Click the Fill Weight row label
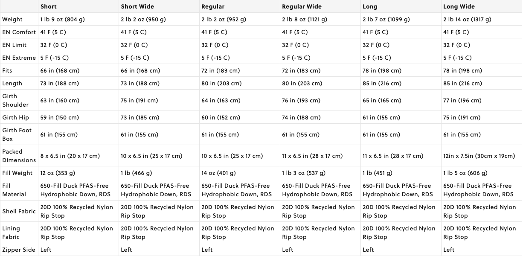Screen dimensions: 523x256 tap(17, 173)
